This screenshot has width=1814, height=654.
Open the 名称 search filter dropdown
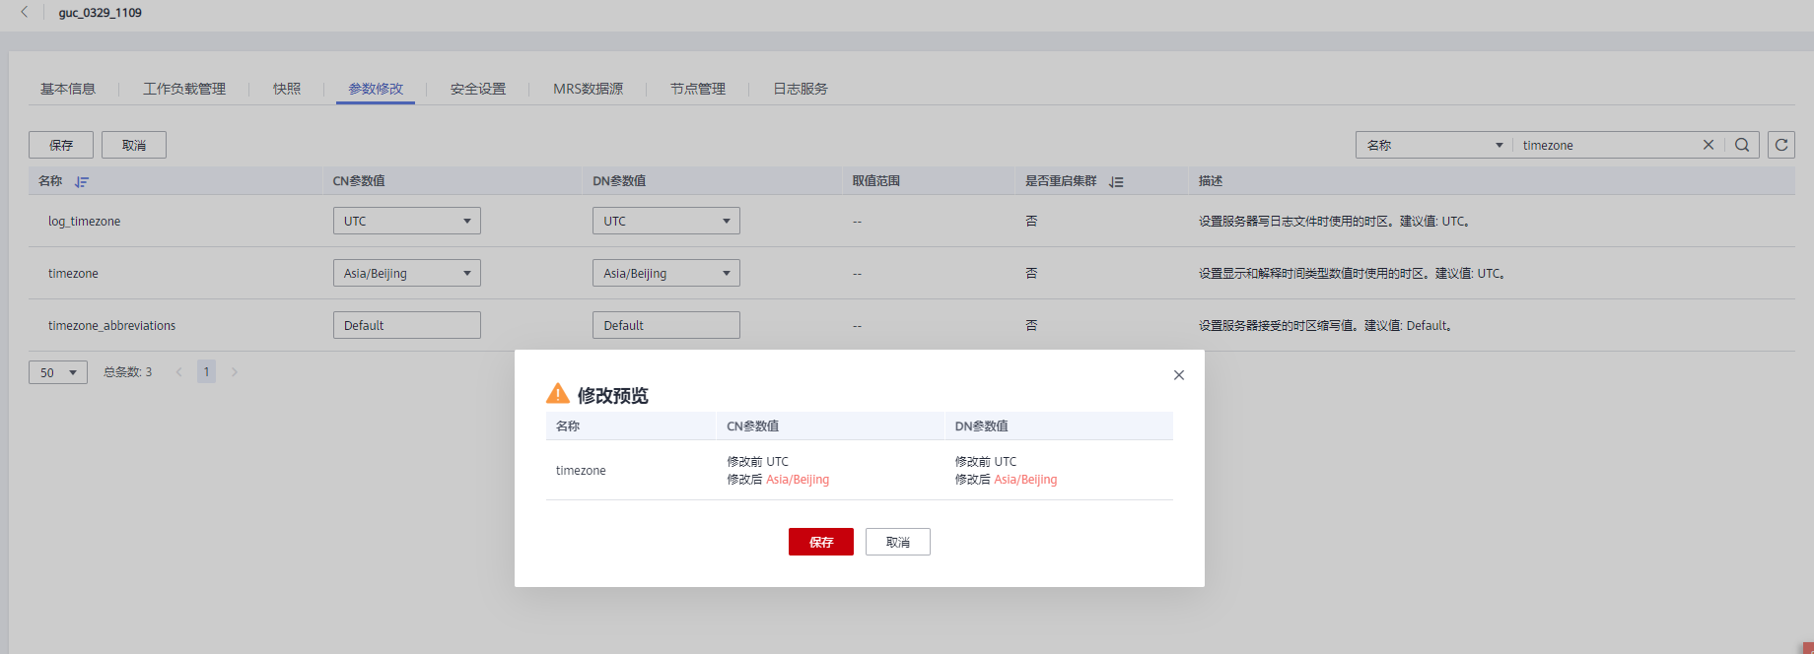(1434, 145)
